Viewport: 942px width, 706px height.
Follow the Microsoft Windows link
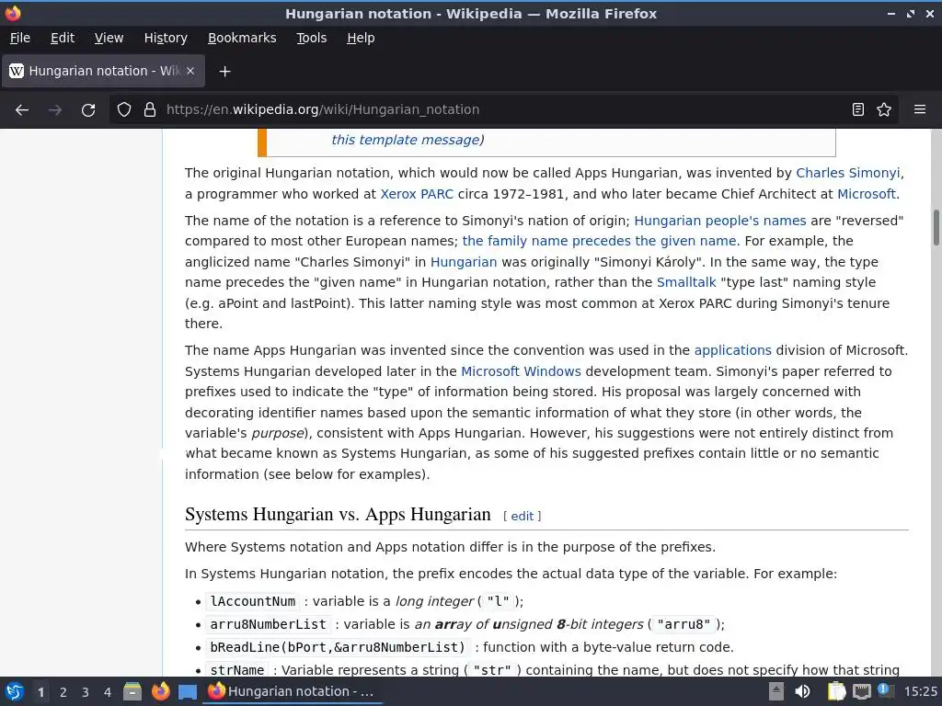(x=521, y=371)
